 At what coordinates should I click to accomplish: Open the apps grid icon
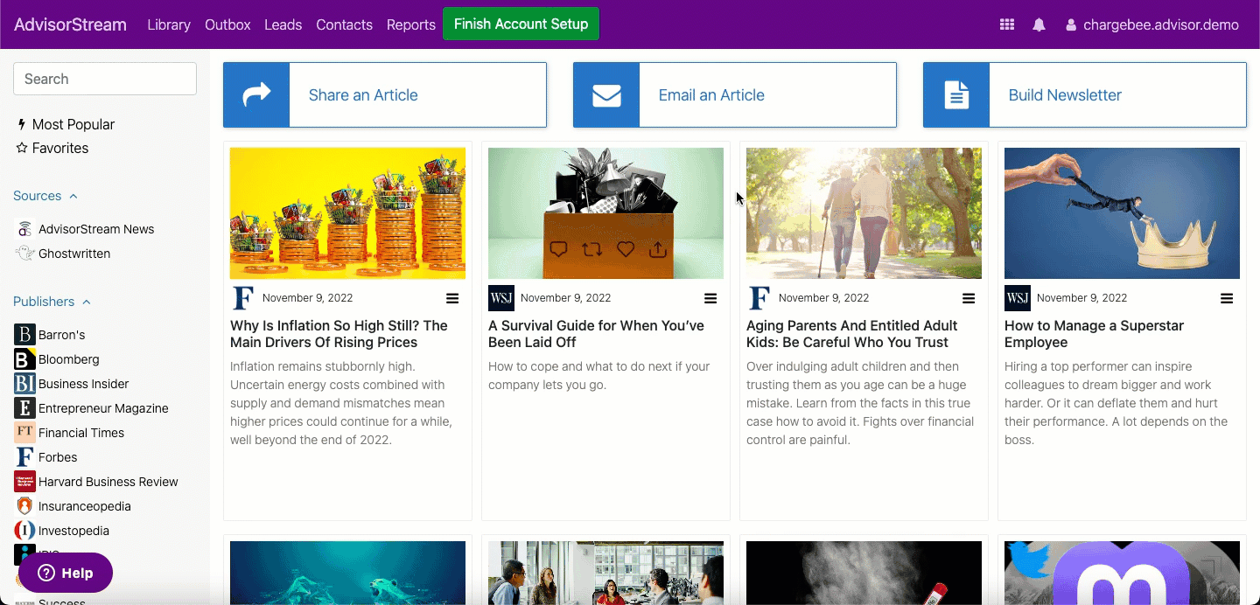tap(1007, 25)
